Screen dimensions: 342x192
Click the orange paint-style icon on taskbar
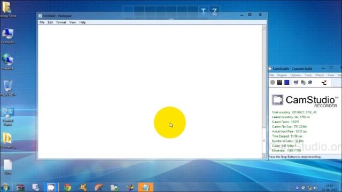click(x=98, y=187)
